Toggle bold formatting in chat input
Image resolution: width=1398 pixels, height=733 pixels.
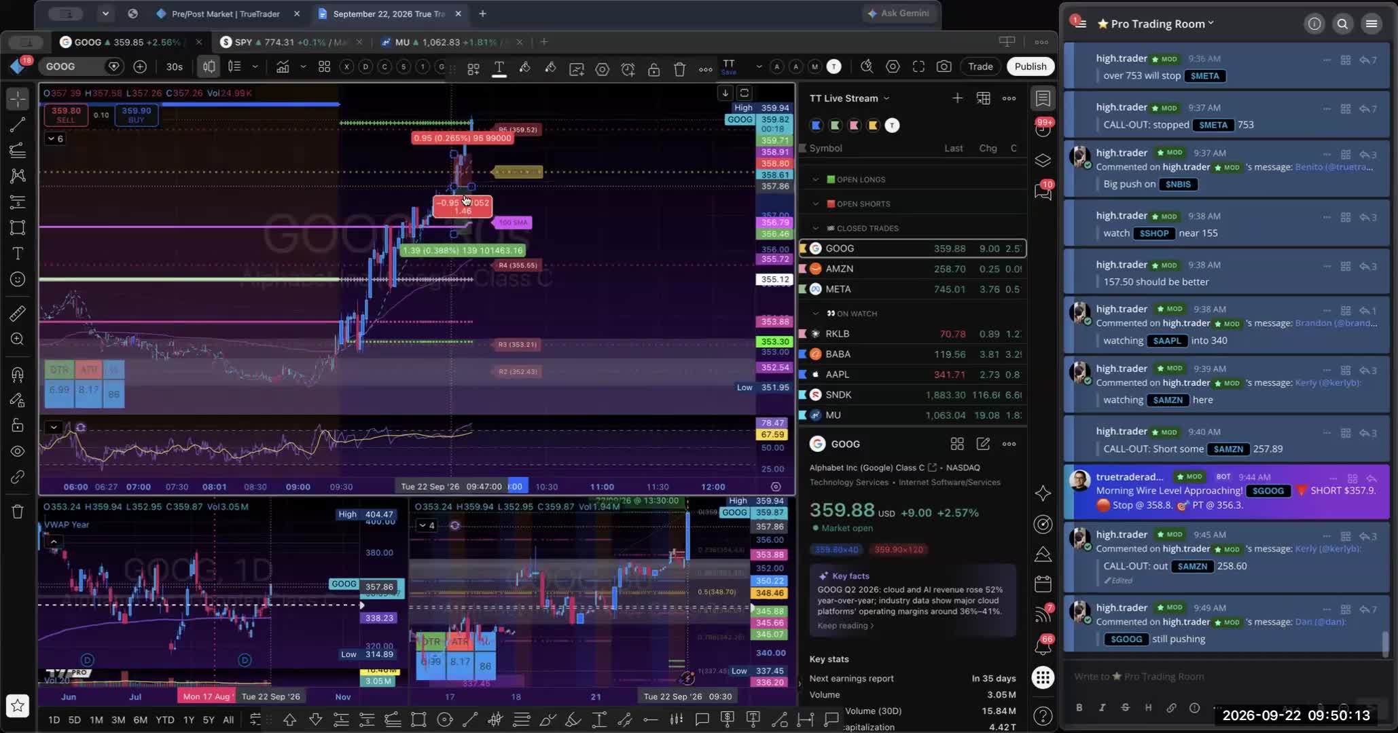point(1079,707)
